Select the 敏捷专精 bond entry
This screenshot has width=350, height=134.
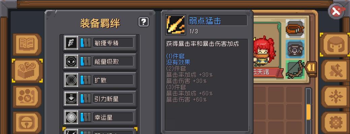click(100, 43)
